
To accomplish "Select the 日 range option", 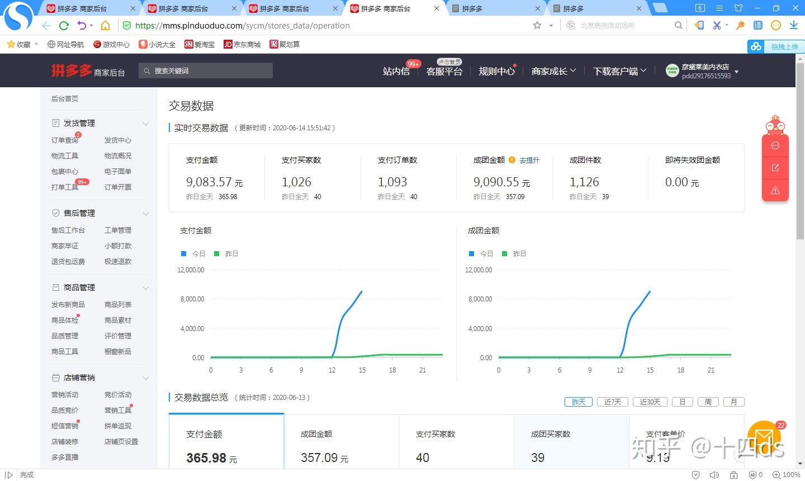I will tap(683, 402).
